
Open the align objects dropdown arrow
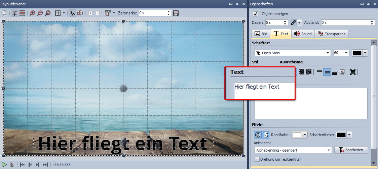click(x=114, y=13)
